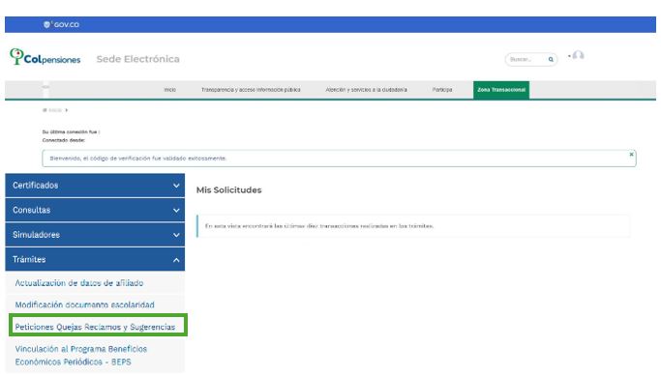Click the Sede Electrónica title
The height and width of the screenshot is (377, 661).
[x=137, y=59]
